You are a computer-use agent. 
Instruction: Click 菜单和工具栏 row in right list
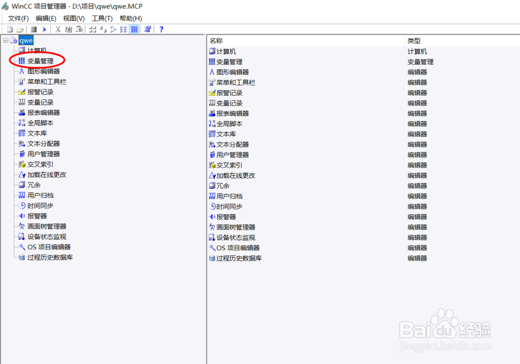[364, 82]
